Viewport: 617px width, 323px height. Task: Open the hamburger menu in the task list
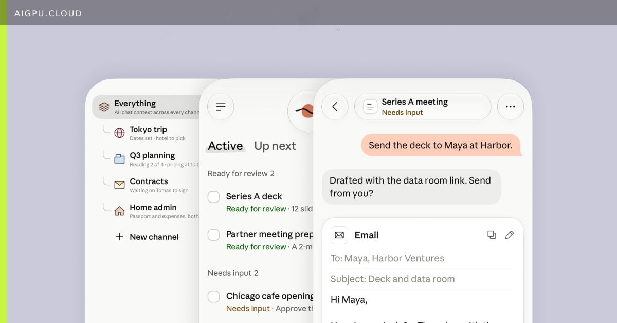point(221,107)
